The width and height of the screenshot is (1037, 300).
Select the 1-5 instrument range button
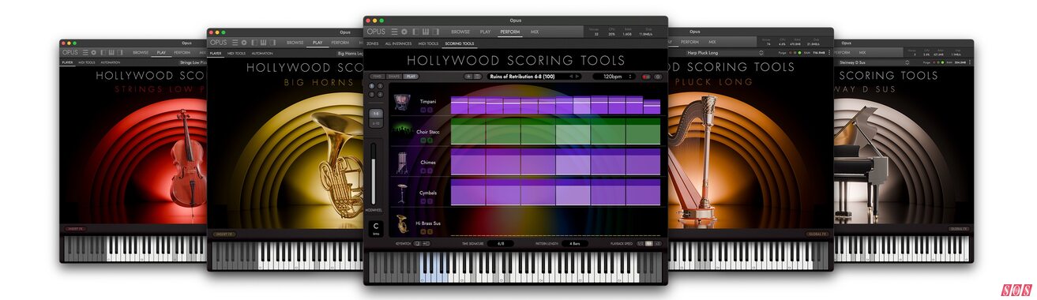click(376, 114)
